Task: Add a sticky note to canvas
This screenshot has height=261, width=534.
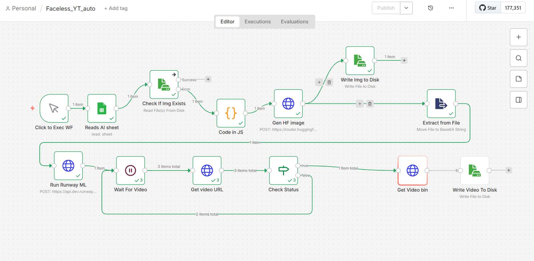Action: coord(519,79)
